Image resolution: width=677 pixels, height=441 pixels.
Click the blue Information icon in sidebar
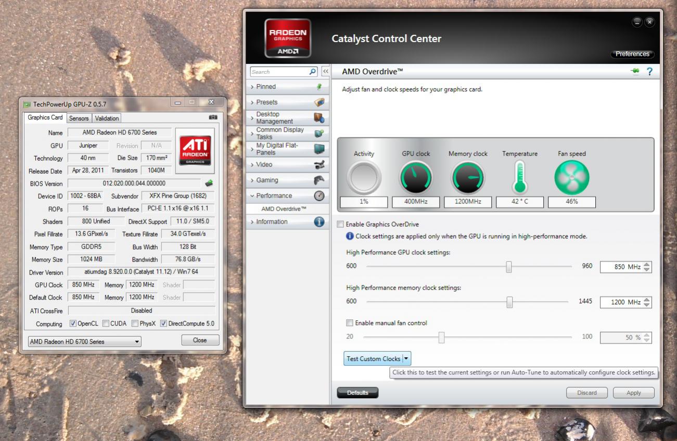(320, 222)
